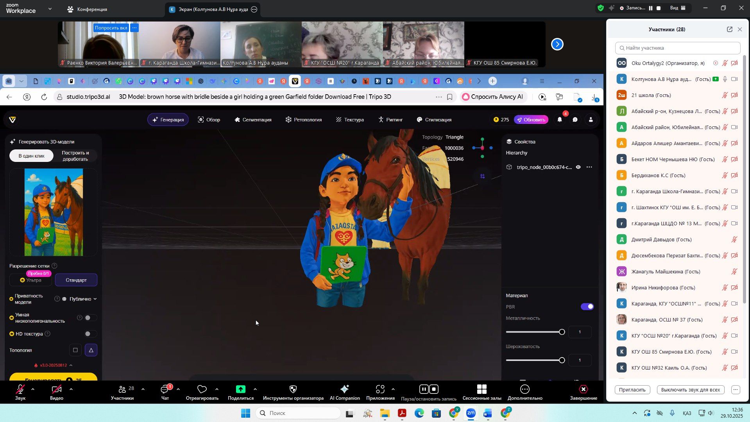The height and width of the screenshot is (422, 750).
Task: Select triangle topology icon
Action: coord(91,350)
